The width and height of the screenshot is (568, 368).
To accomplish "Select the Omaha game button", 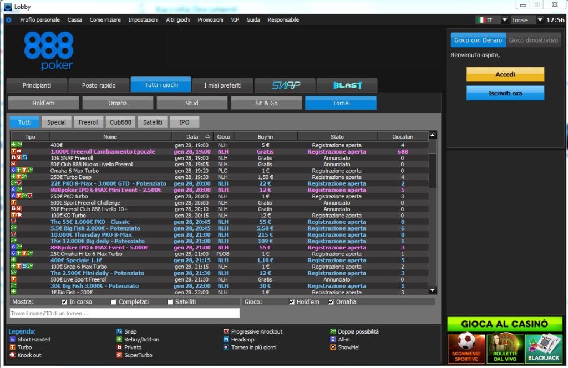I will 118,103.
